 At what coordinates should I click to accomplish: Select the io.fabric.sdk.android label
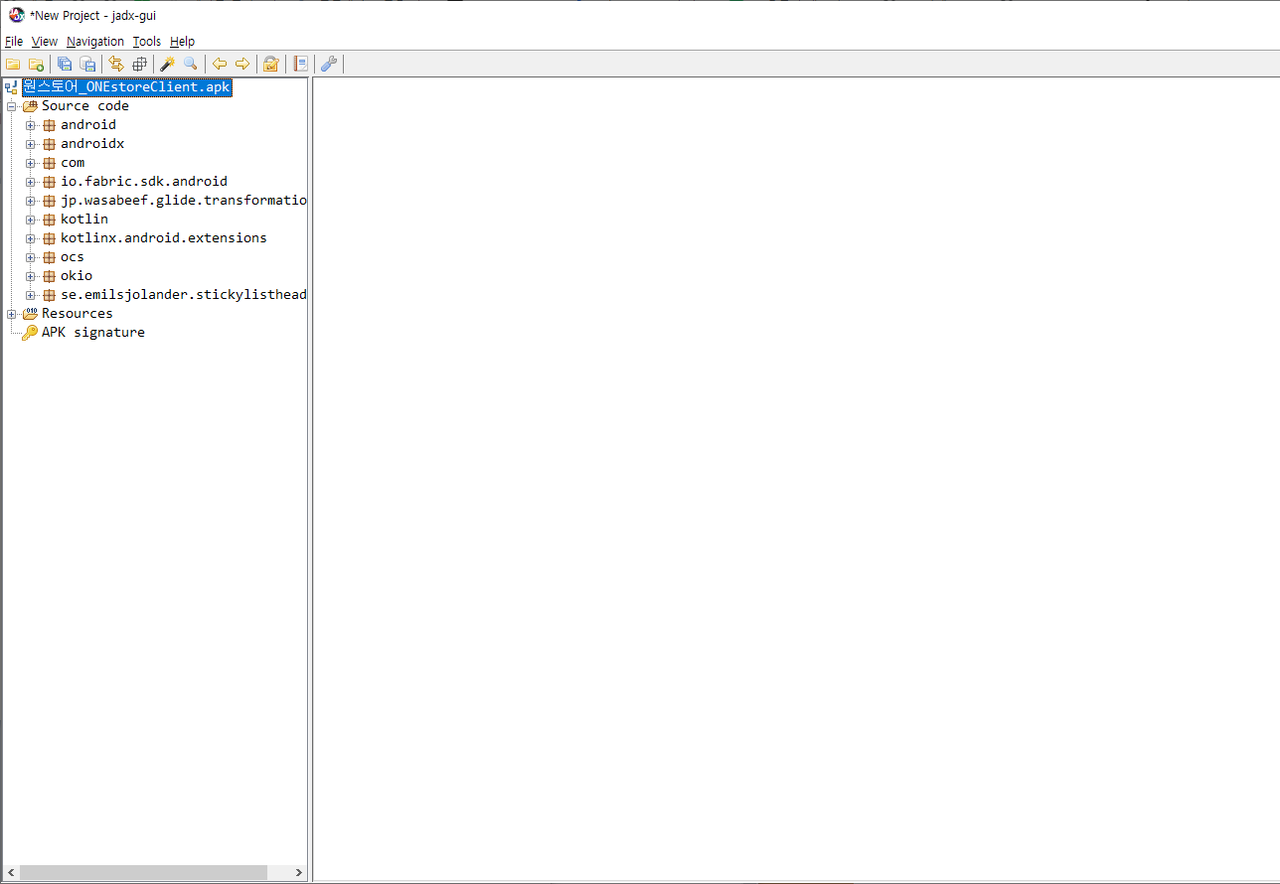[144, 182]
